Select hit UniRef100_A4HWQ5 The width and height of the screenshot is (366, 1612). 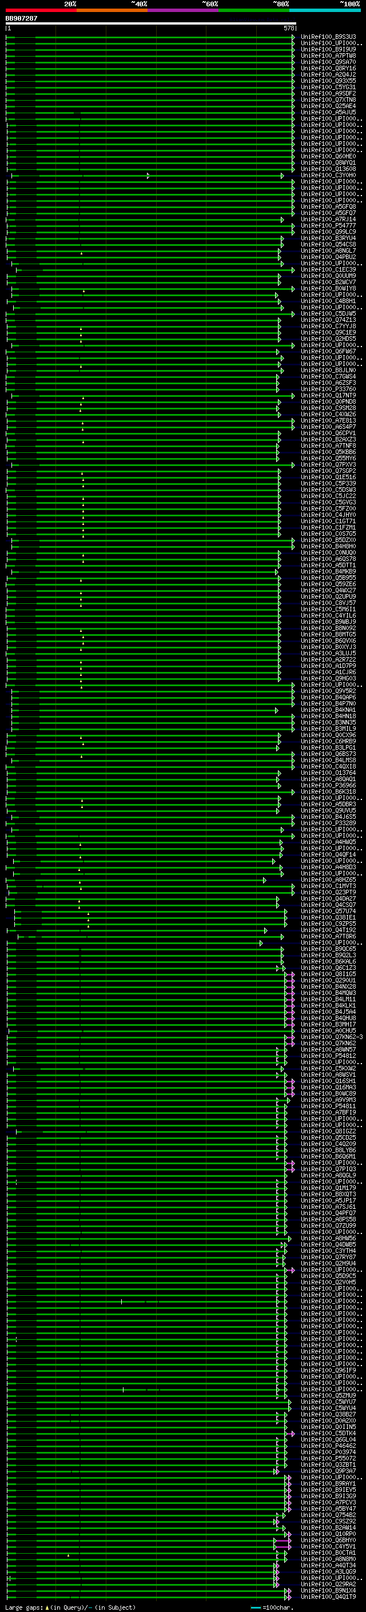[x=328, y=842]
